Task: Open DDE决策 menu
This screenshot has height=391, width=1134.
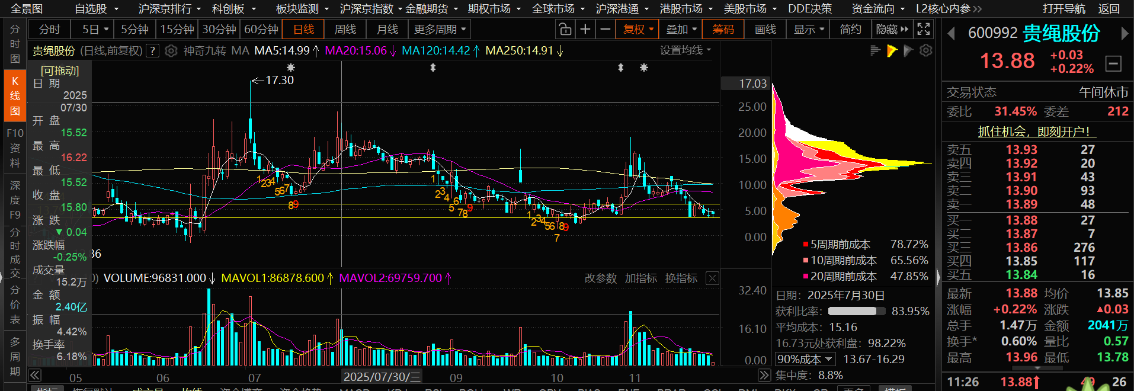Action: click(810, 8)
